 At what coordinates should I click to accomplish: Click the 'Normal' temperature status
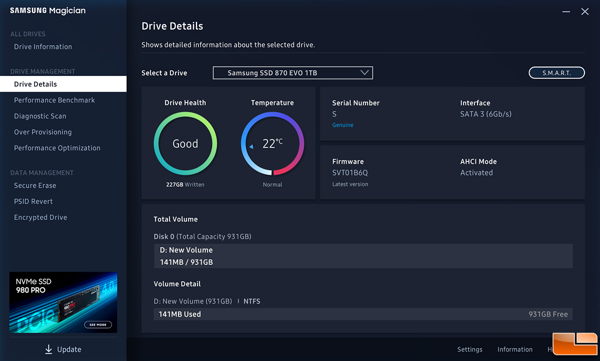272,184
